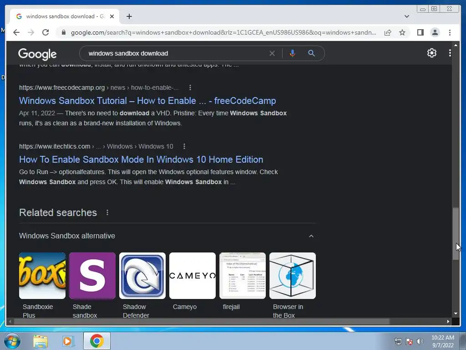This screenshot has height=350, width=466.
Task: Go back using the browser back arrow
Action: pyautogui.click(x=16, y=32)
